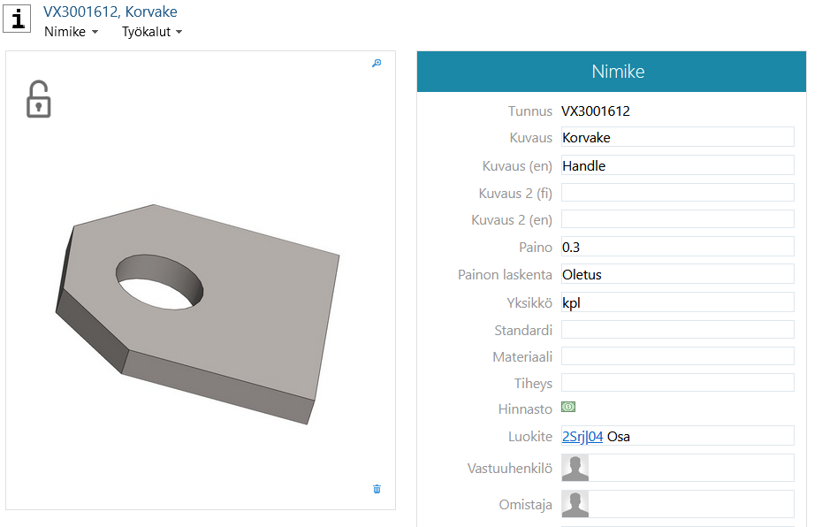
Task: Click the VX3001612, Korvake title link
Action: tap(110, 11)
